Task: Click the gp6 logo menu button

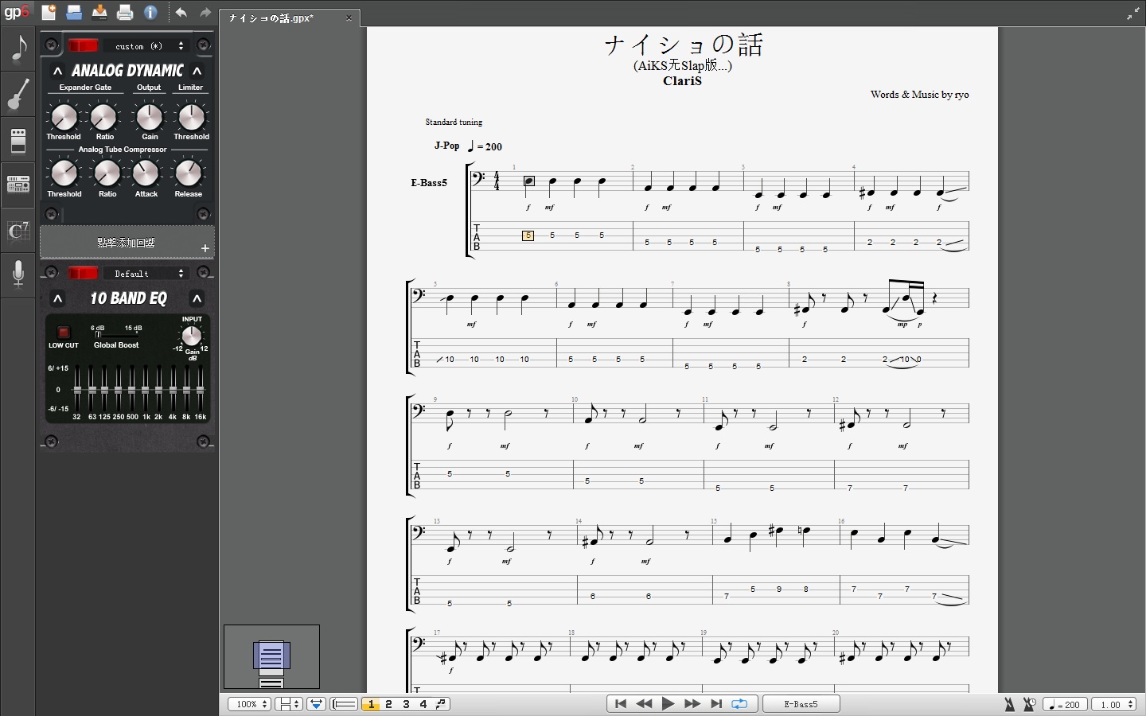Action: 16,12
